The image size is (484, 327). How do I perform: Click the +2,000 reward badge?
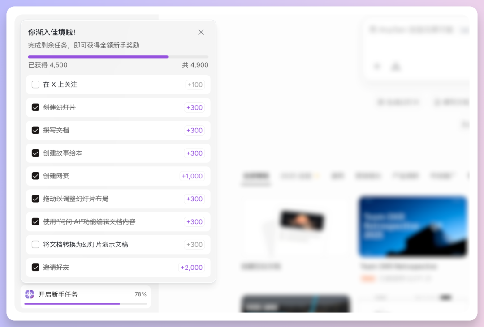[191, 268]
